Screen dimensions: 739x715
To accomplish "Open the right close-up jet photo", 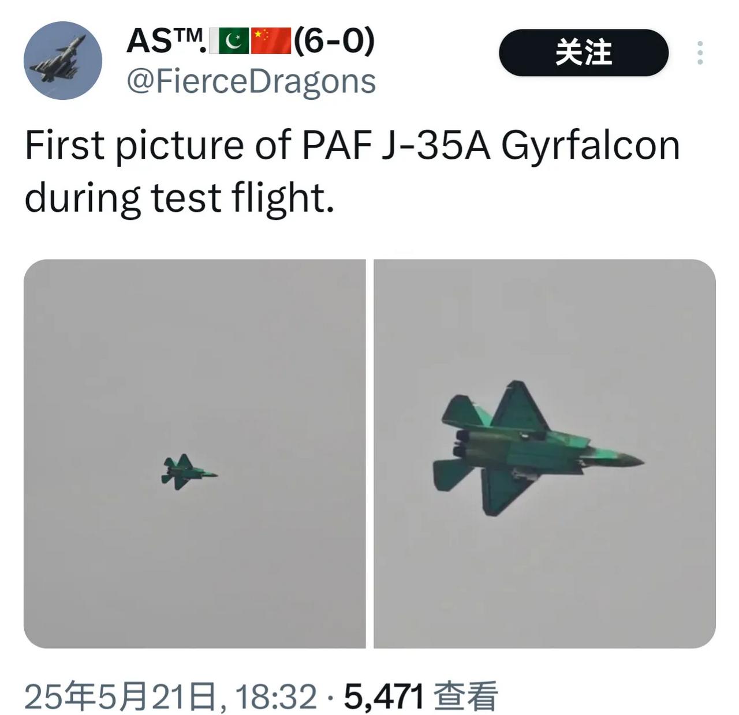I will (545, 454).
